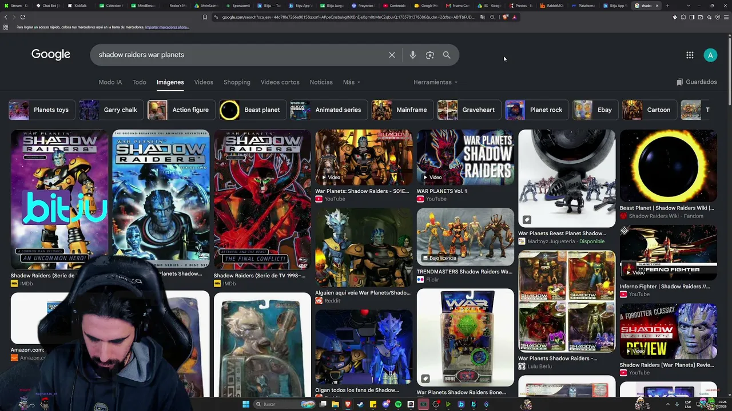Select the Beast planet filter chip
The width and height of the screenshot is (732, 411).
coord(252,110)
